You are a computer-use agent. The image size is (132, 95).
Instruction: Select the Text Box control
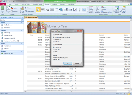coord(43,10)
